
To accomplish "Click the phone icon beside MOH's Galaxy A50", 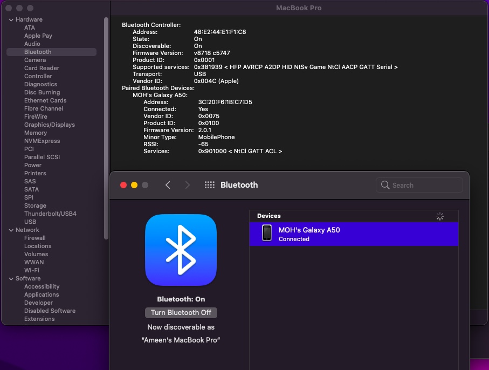I will [267, 233].
